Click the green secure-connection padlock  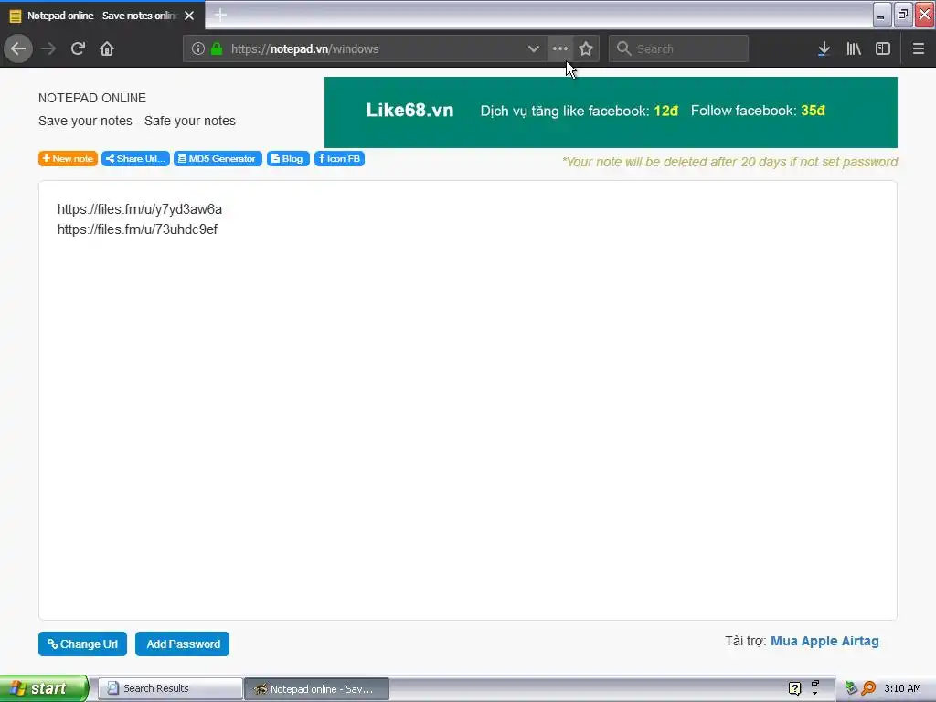[217, 48]
